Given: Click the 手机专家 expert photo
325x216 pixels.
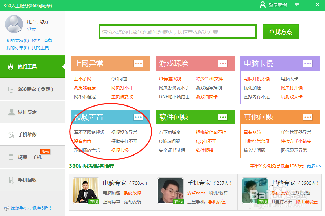Looking at the screenshot, I should [170, 191].
